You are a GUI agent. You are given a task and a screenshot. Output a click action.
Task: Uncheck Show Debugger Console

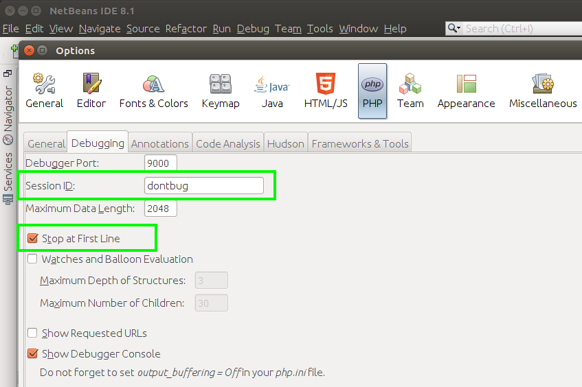[x=33, y=353]
